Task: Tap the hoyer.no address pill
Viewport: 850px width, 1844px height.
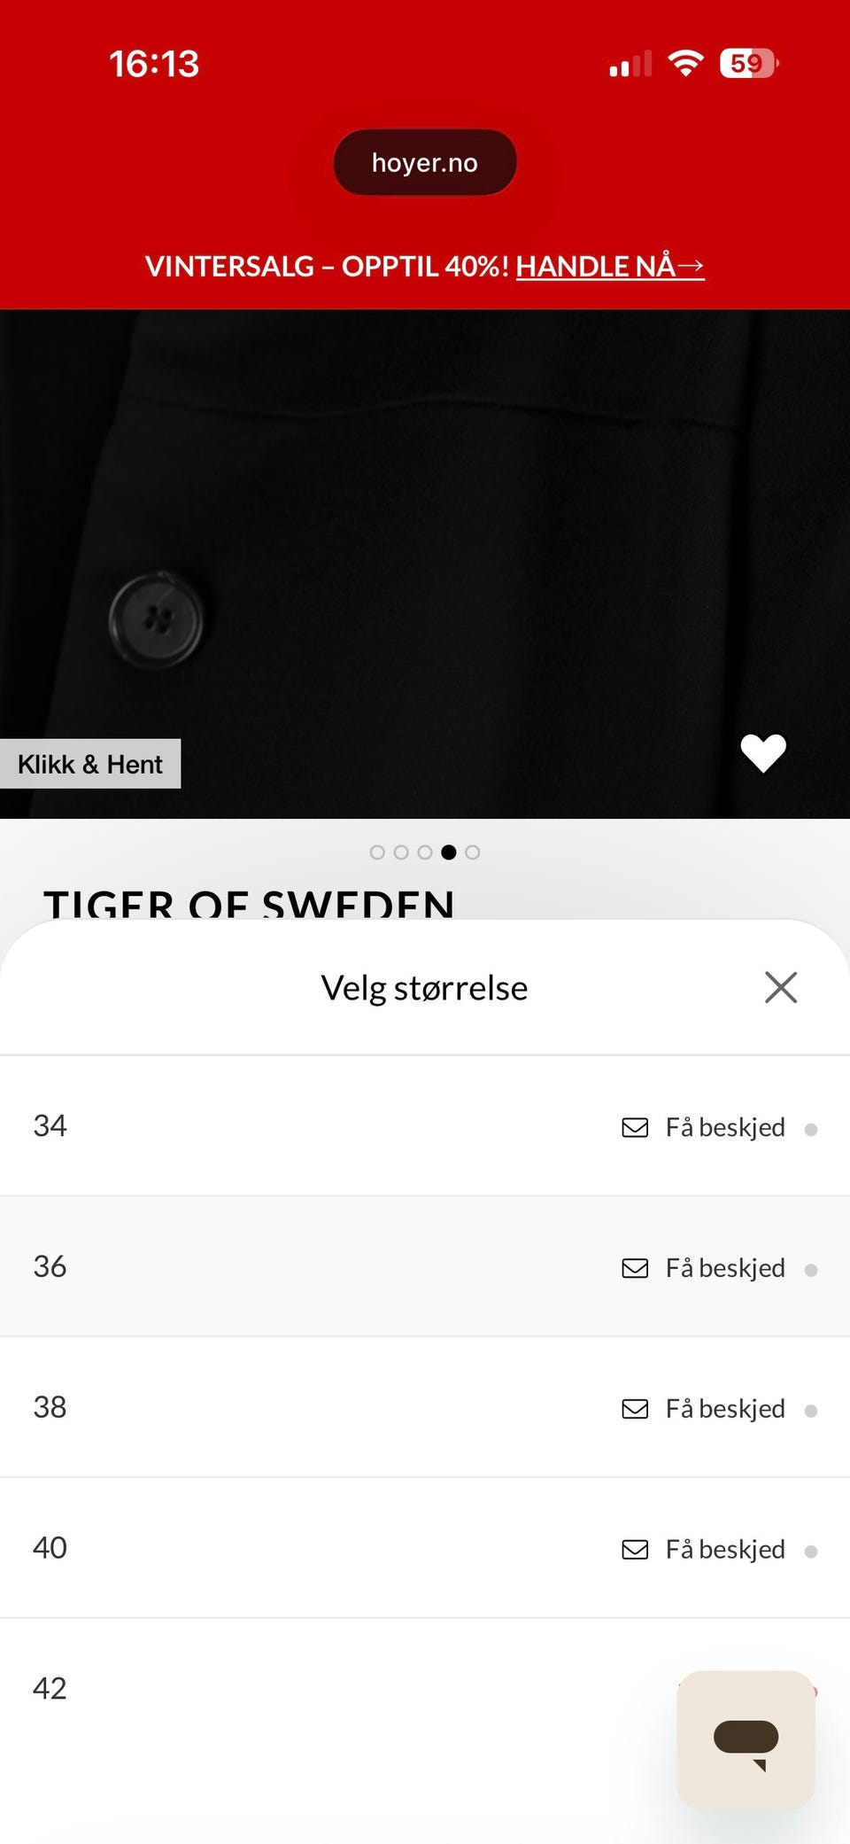Action: tap(425, 162)
